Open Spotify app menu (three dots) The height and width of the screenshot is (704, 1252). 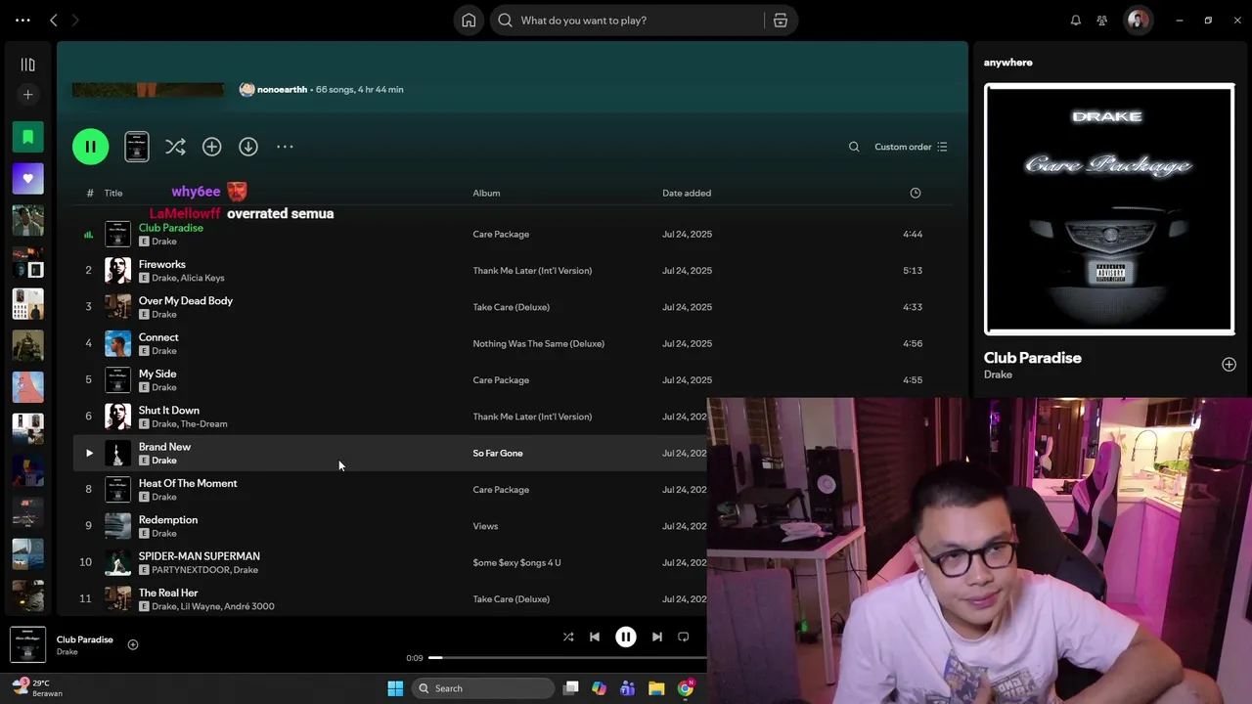click(22, 21)
